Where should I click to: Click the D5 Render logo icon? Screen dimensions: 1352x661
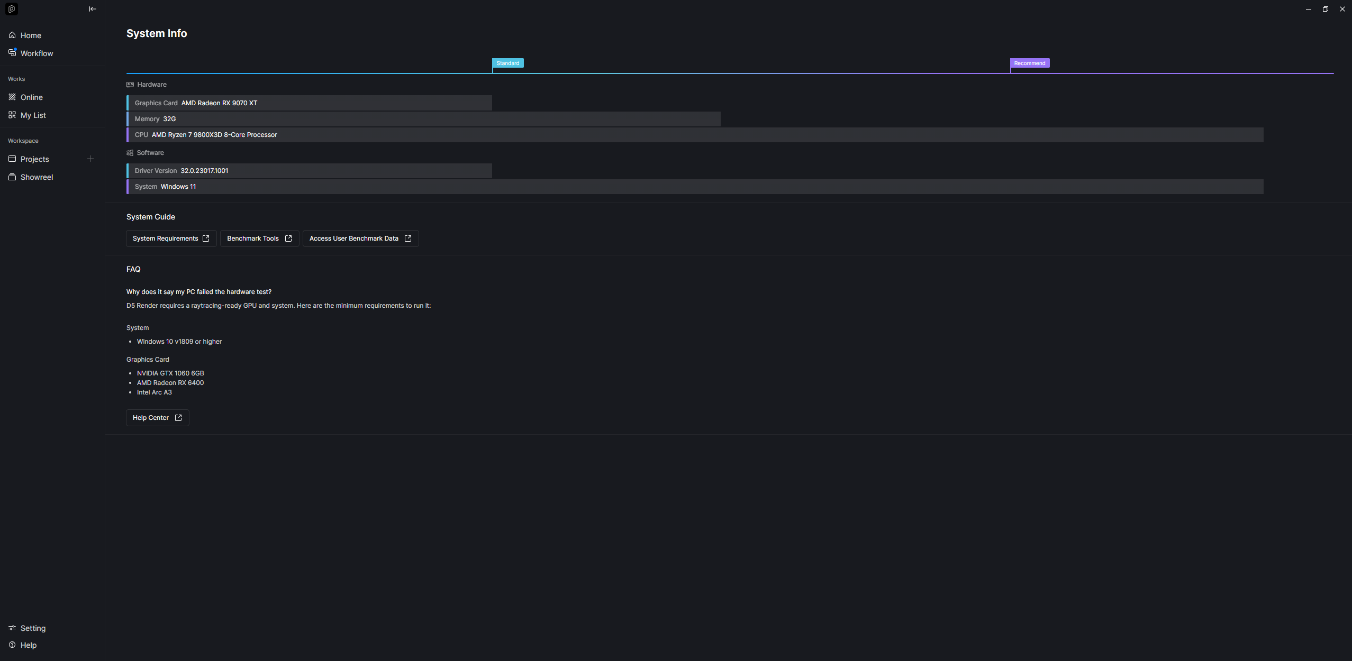tap(12, 9)
